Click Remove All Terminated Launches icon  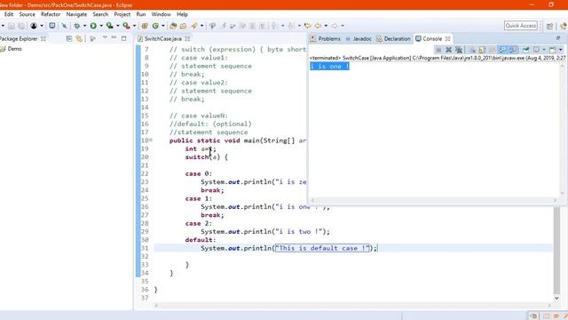click(459, 50)
